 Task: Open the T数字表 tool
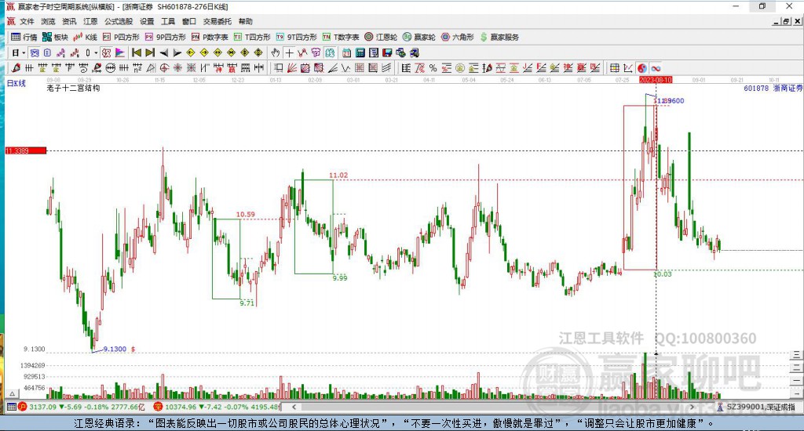(x=341, y=37)
